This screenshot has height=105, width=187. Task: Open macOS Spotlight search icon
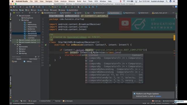pyautogui.click(x=167, y=1)
